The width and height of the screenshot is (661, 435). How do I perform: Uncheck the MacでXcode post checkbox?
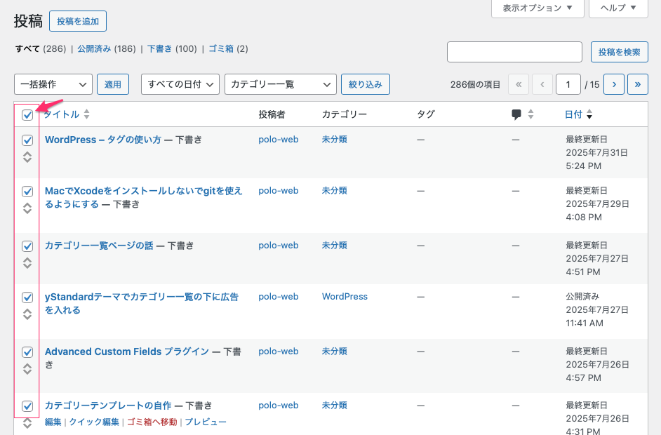pyautogui.click(x=27, y=192)
